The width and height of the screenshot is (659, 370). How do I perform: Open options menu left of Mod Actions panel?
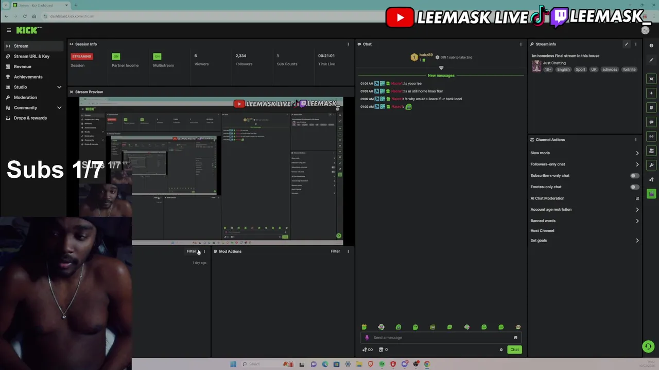(x=204, y=251)
